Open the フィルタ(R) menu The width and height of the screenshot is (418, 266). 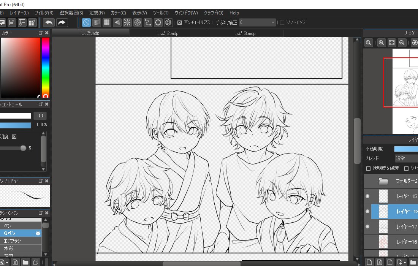point(44,13)
